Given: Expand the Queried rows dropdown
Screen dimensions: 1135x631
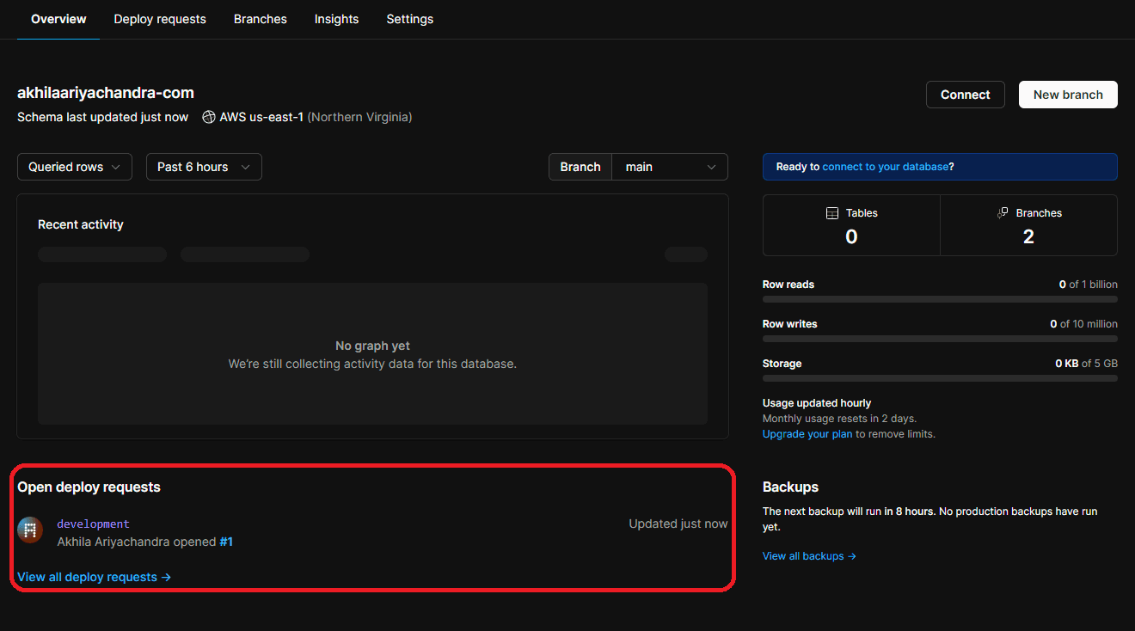Looking at the screenshot, I should 75,167.
